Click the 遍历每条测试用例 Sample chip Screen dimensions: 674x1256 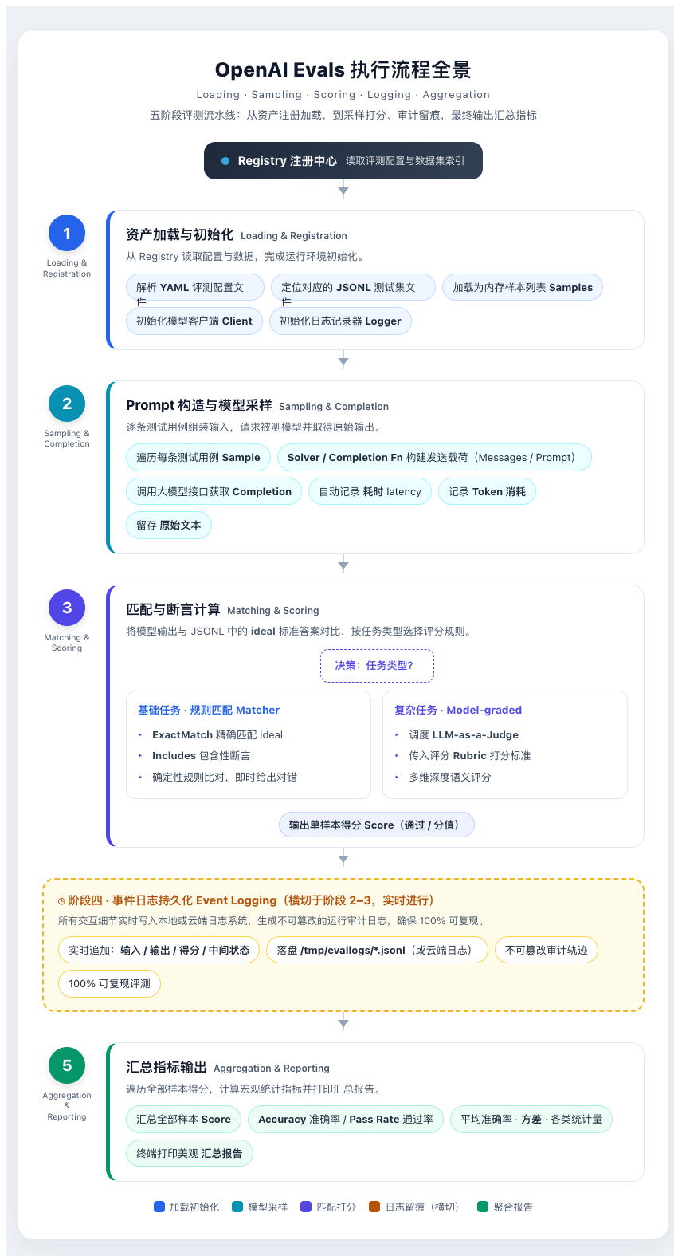198,457
